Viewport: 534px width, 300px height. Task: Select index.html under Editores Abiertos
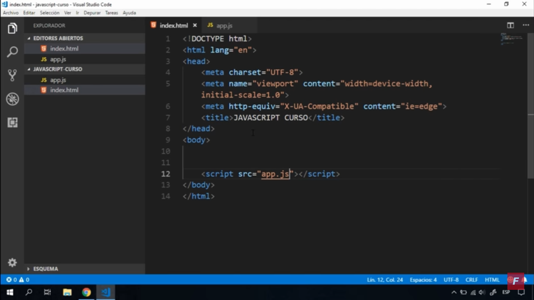(84, 49)
